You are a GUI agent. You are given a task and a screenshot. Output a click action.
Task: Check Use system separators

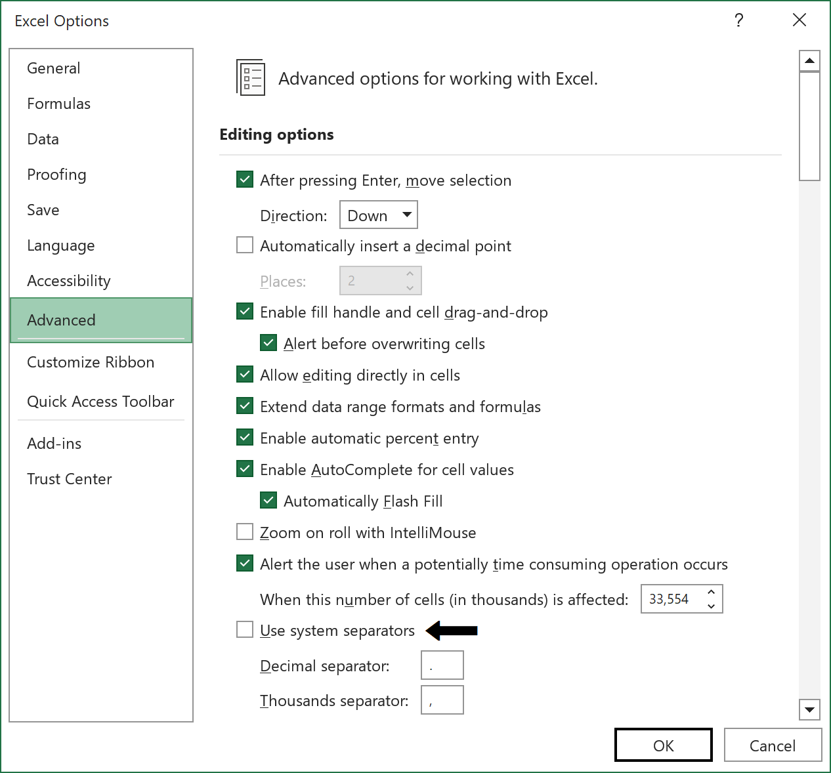click(x=245, y=629)
